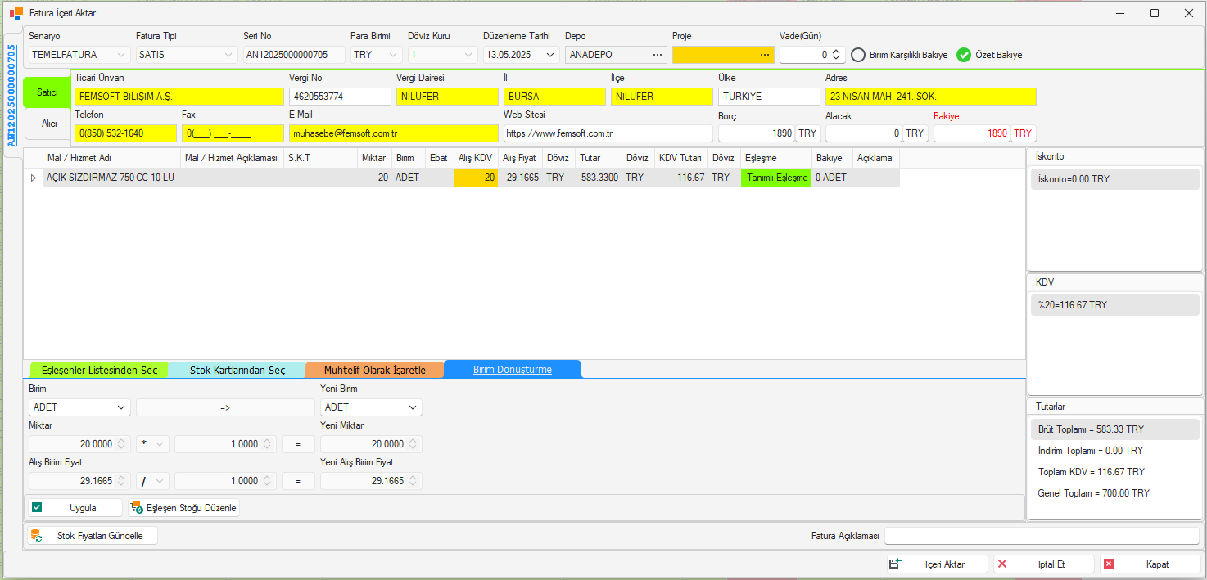The width and height of the screenshot is (1207, 580).
Task: Open Stok Kartlarından Seç tab
Action: pos(237,370)
